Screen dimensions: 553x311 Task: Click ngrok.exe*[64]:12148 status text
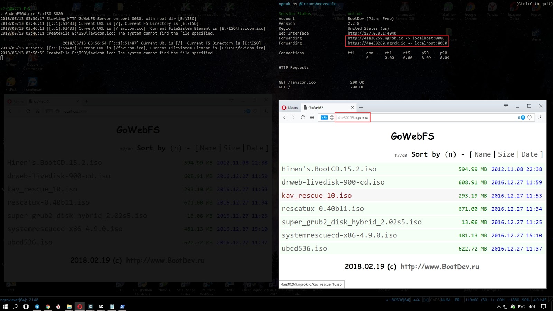tap(19, 300)
